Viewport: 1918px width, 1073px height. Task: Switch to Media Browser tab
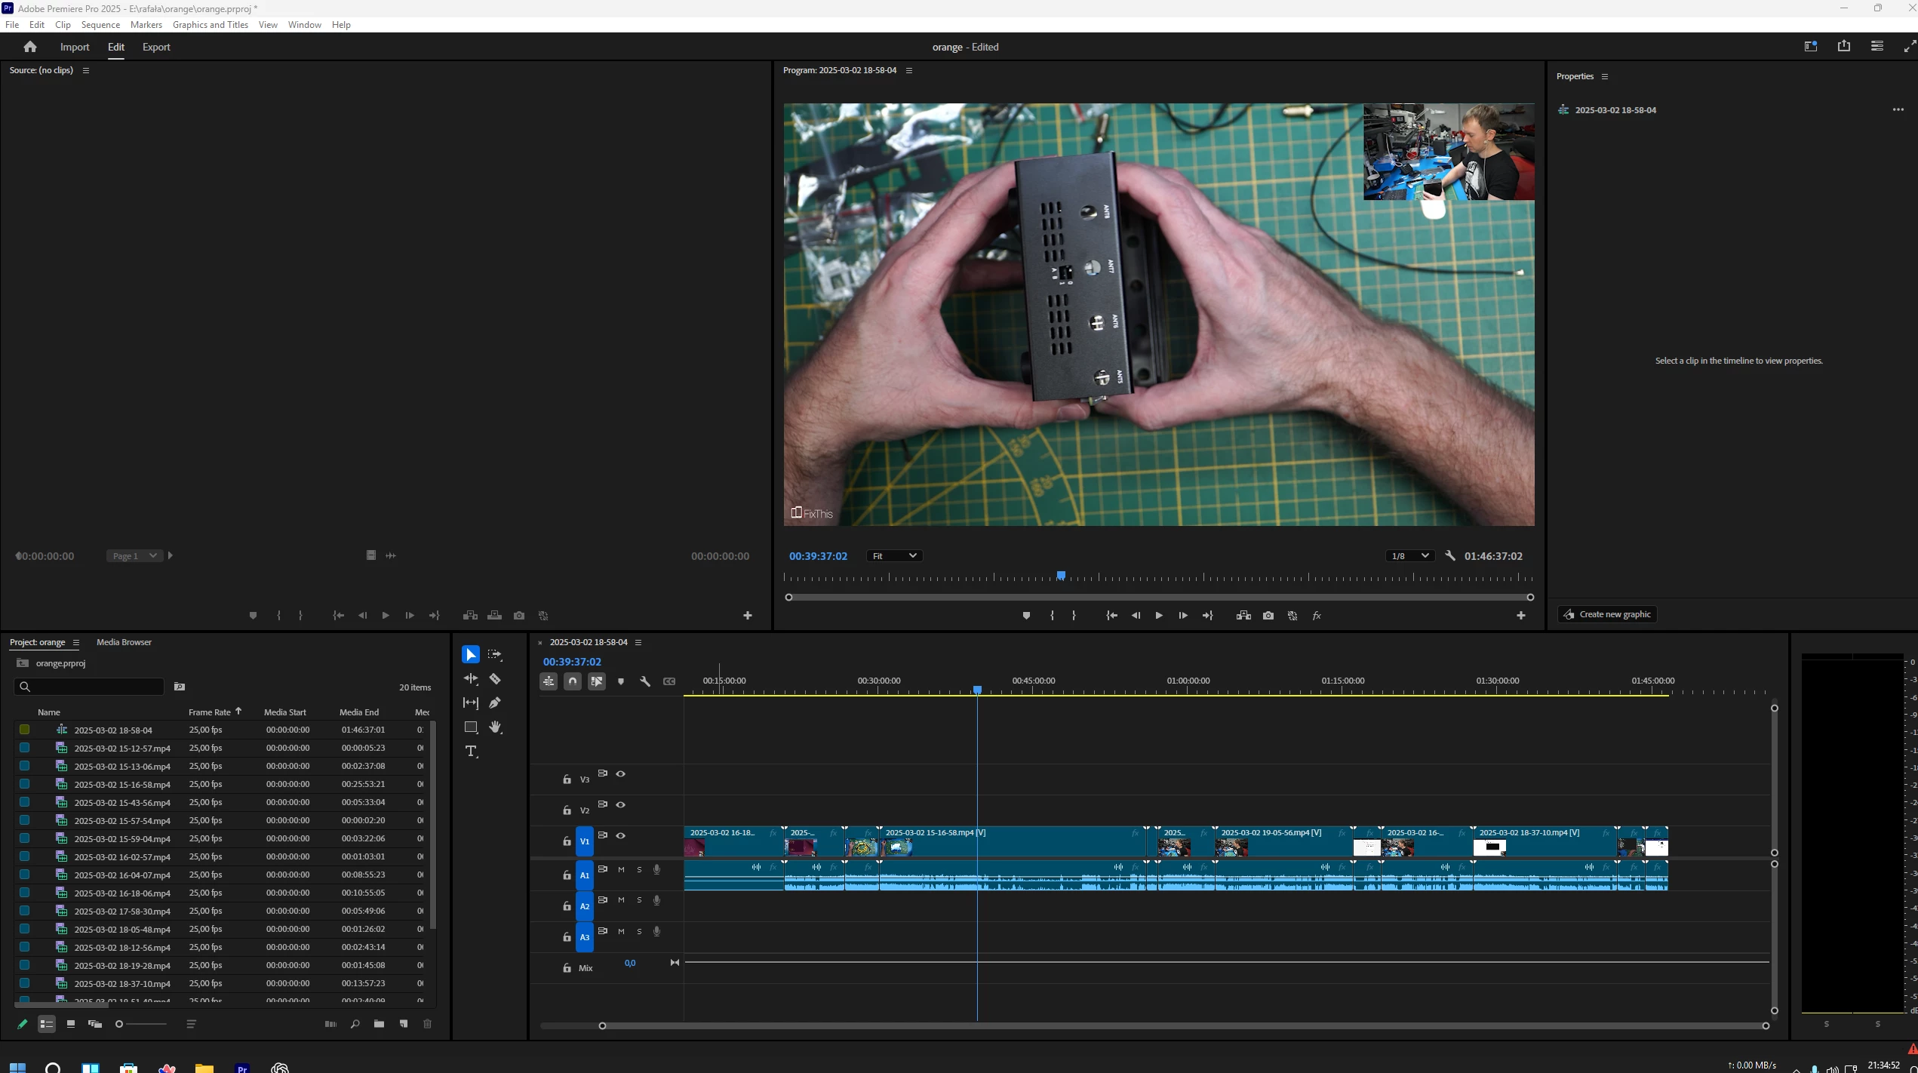click(x=124, y=642)
